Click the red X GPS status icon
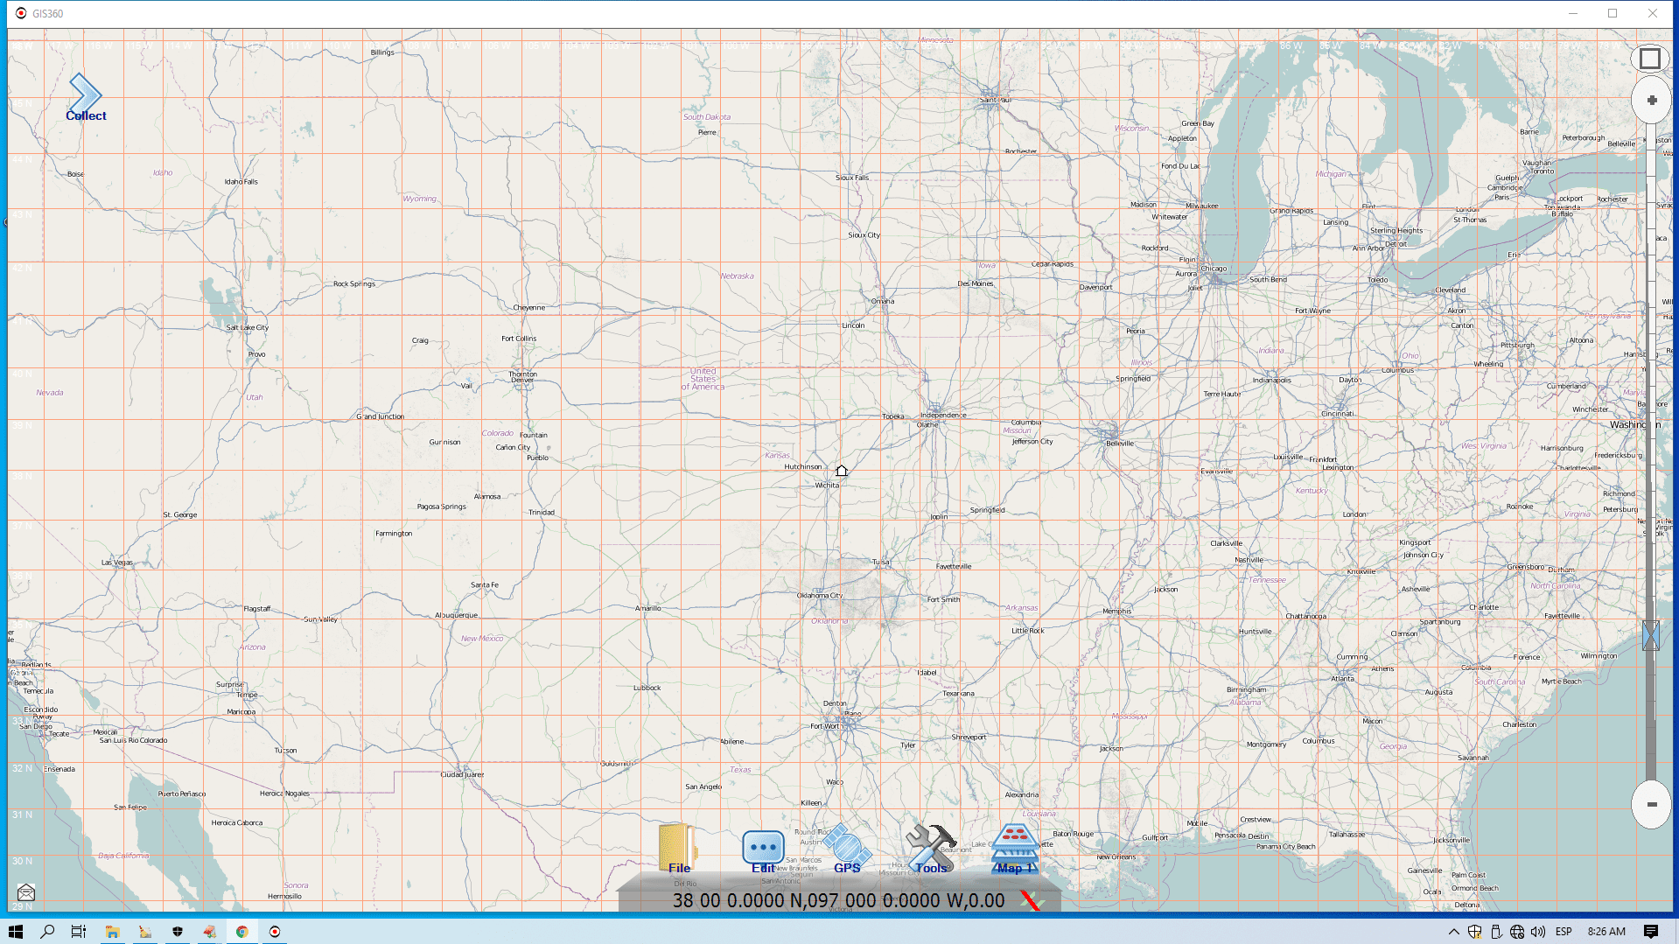This screenshot has width=1679, height=944. coord(1031,900)
